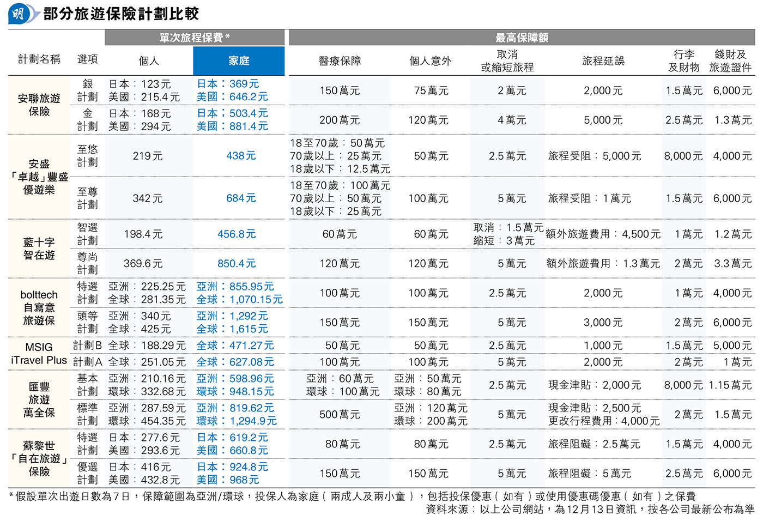Click the 單次旅程保費 header bar
763x521 pixels.
click(x=195, y=38)
